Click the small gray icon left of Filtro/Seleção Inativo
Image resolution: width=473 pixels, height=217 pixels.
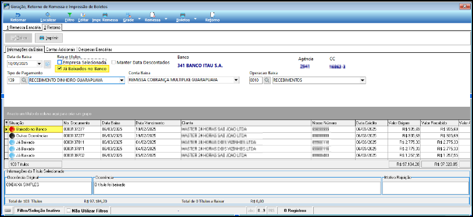tap(8, 211)
